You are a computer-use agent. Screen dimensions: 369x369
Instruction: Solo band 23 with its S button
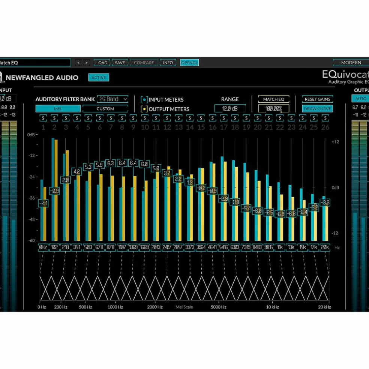tap(291, 118)
